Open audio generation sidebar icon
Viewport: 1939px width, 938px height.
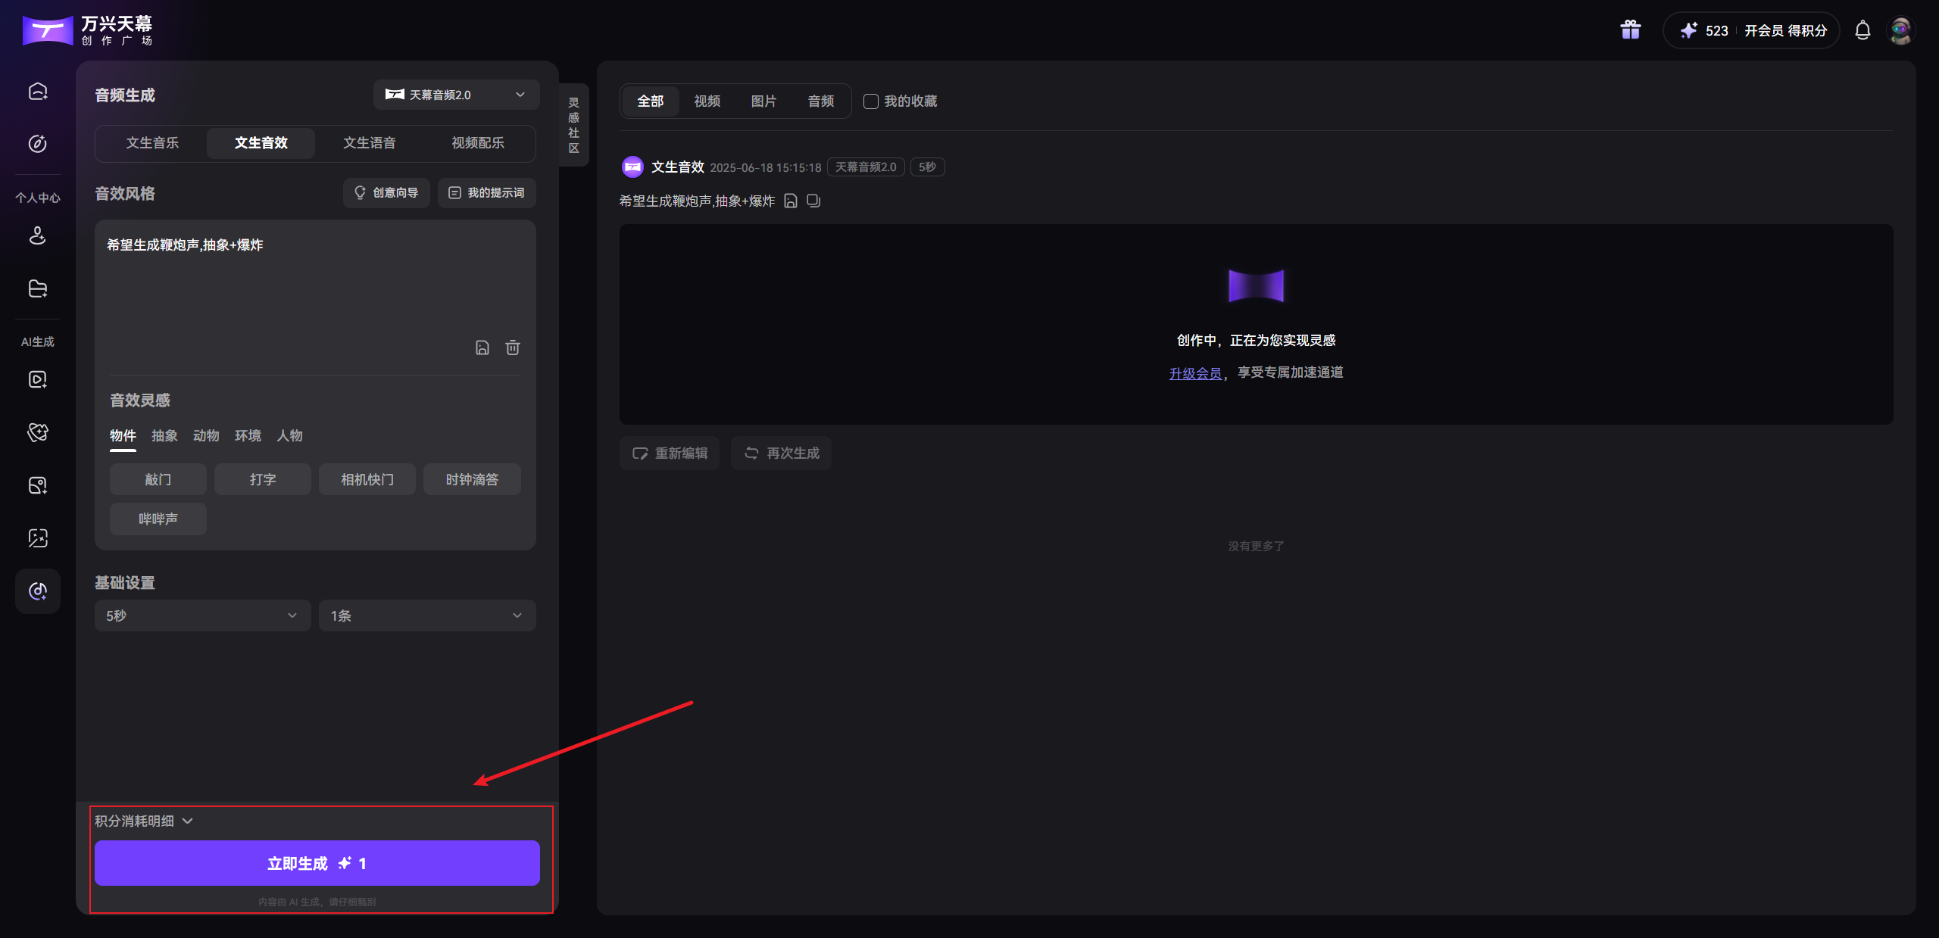pyautogui.click(x=38, y=591)
